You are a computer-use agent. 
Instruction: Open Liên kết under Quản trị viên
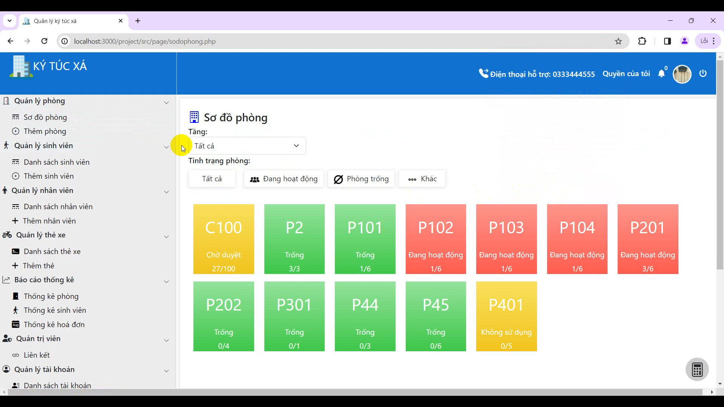coord(37,355)
